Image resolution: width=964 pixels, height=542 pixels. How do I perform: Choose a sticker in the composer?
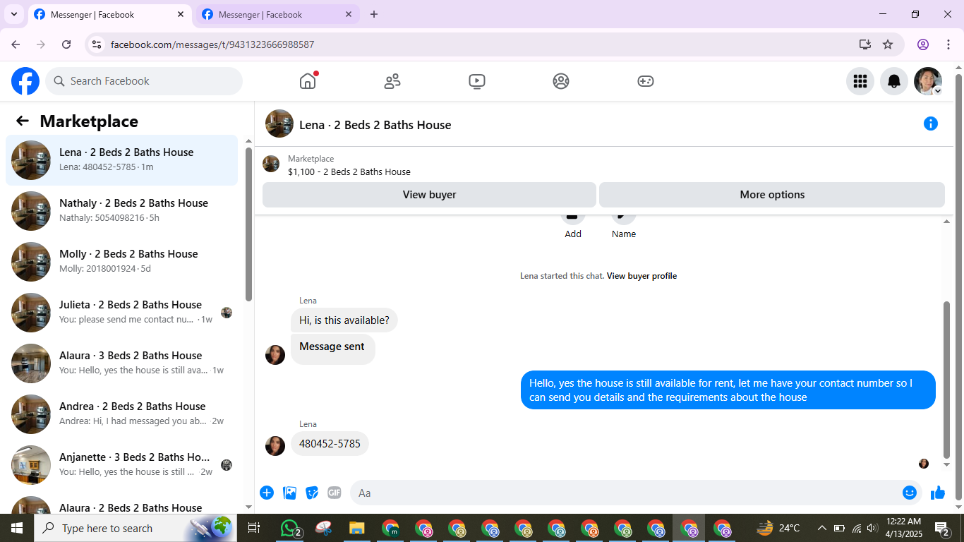pyautogui.click(x=312, y=493)
